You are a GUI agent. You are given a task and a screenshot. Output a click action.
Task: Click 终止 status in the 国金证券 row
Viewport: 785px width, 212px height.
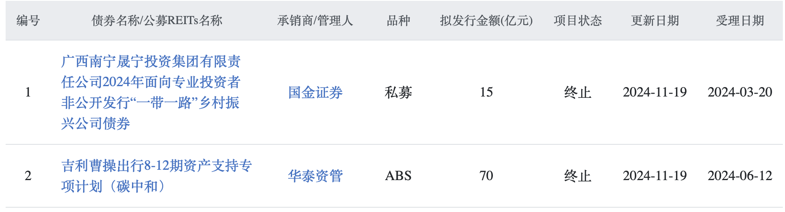(x=578, y=92)
